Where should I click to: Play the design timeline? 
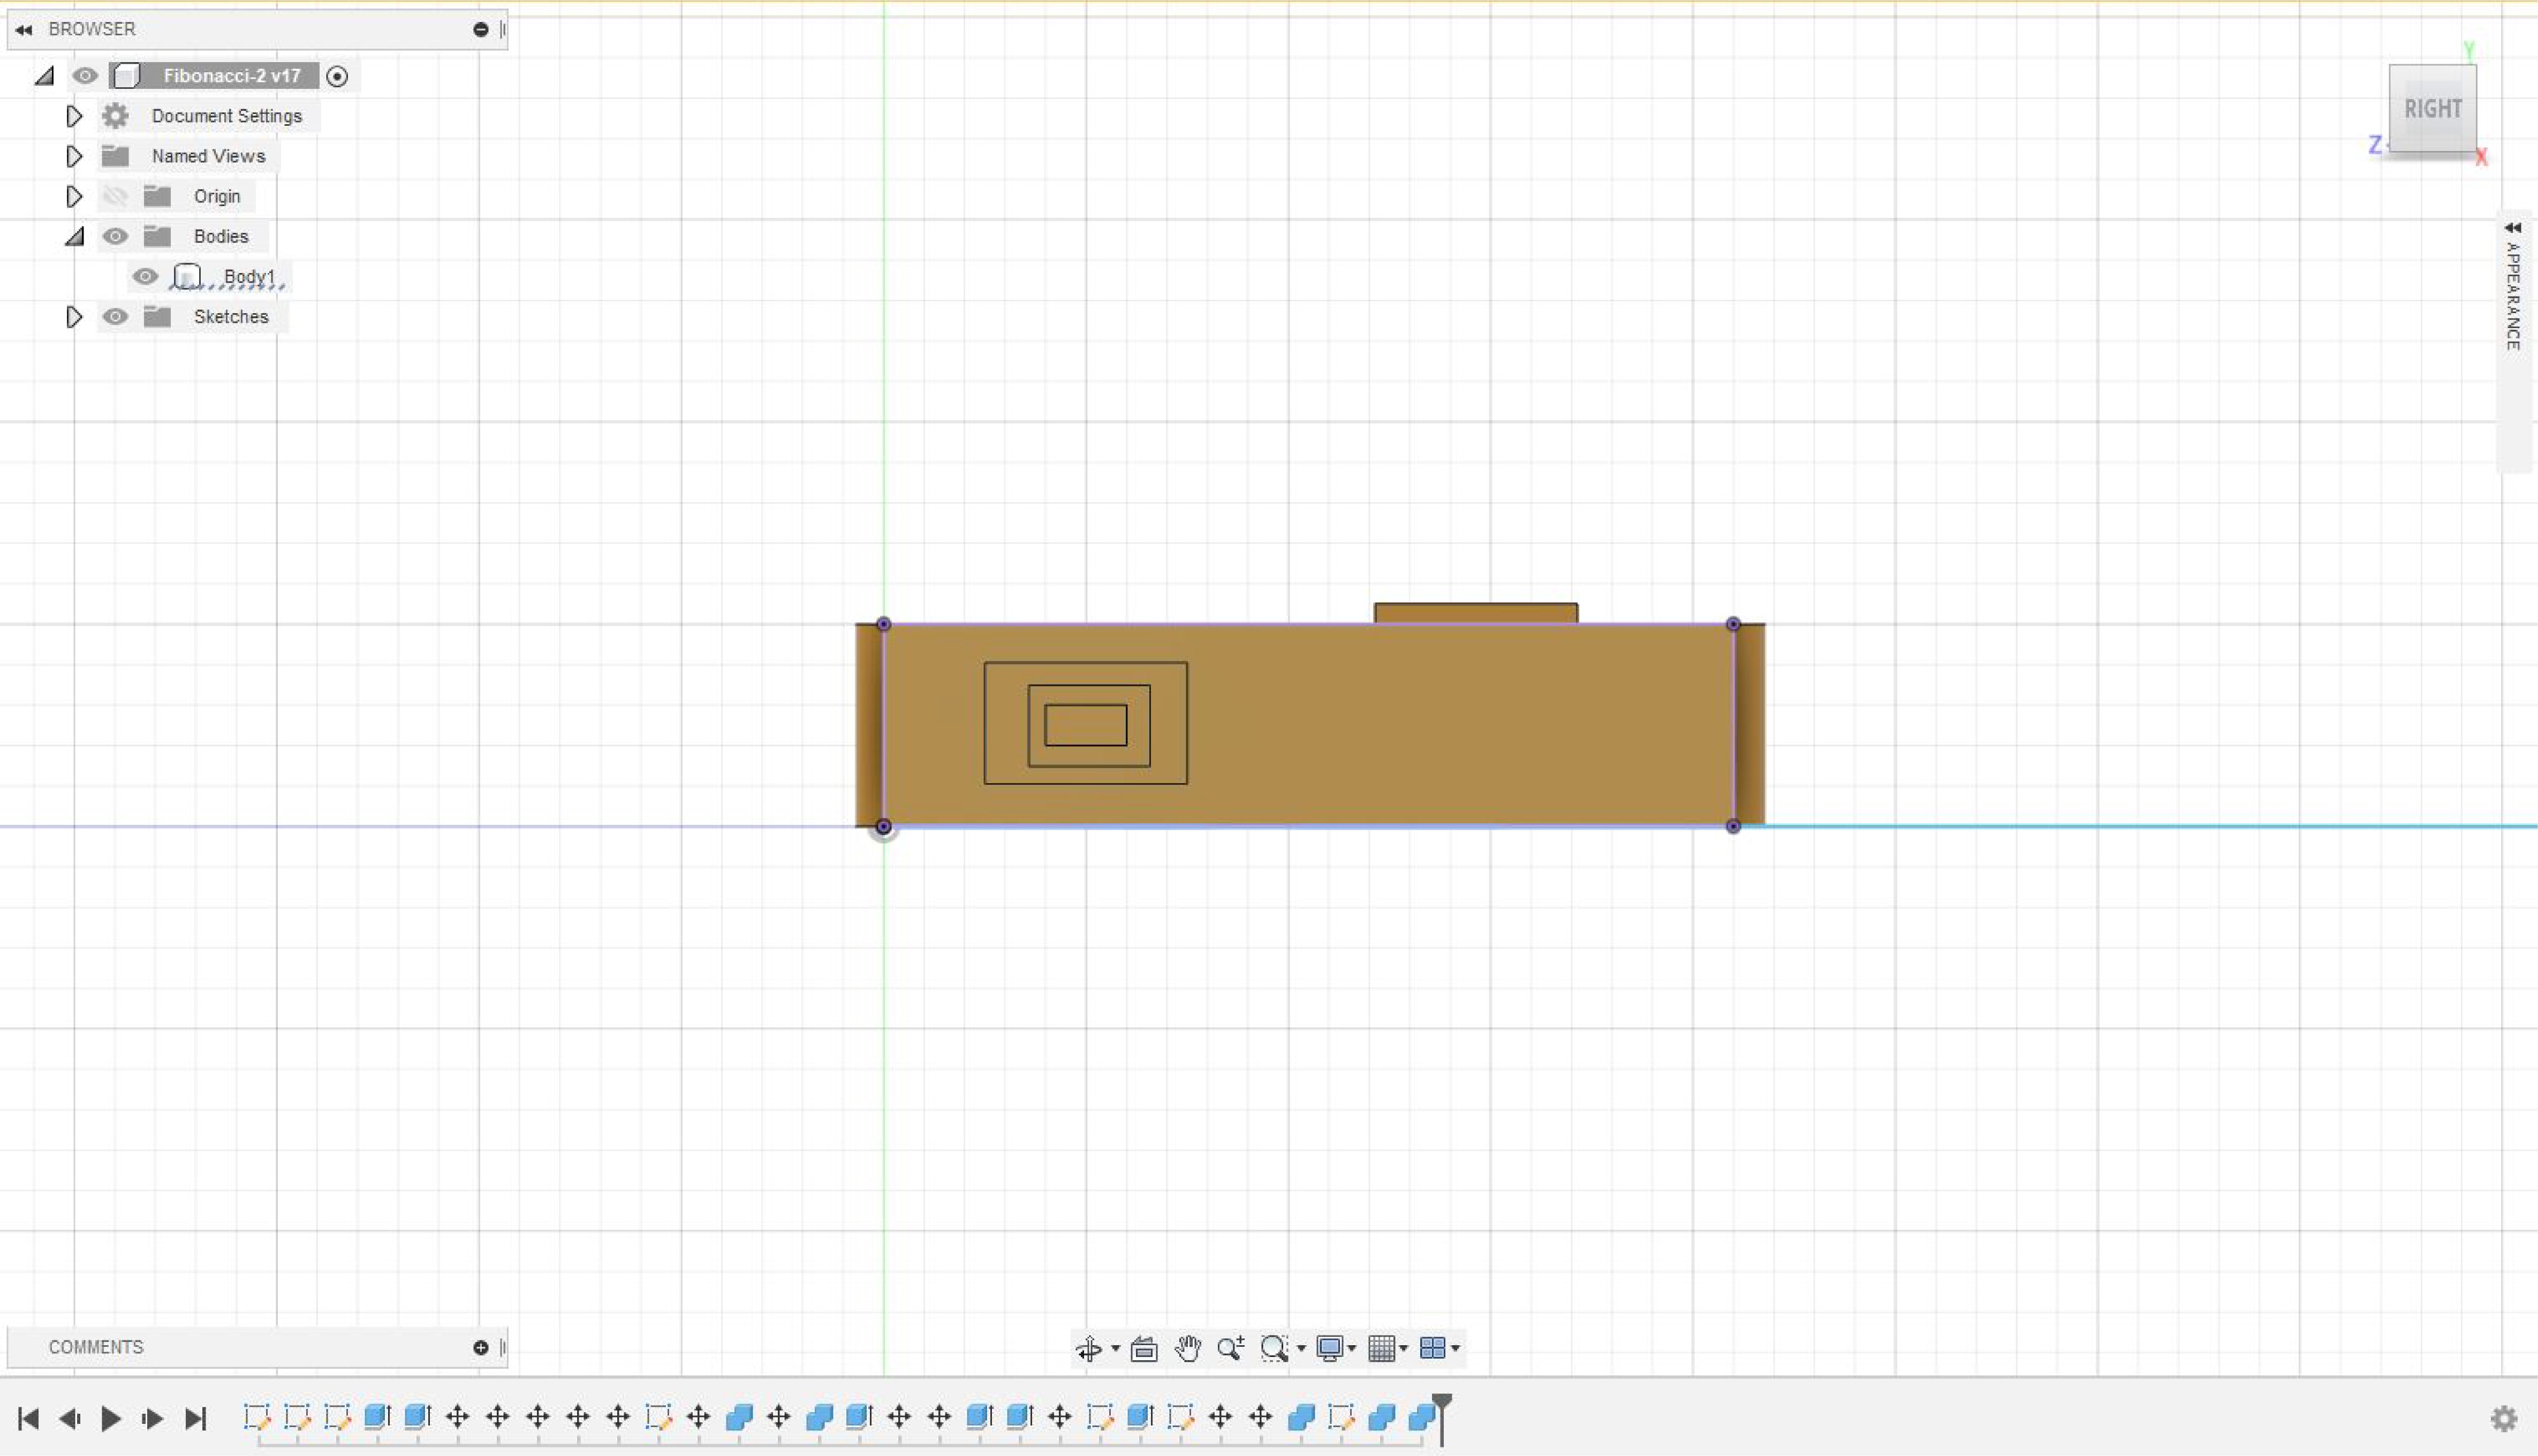click(x=111, y=1418)
